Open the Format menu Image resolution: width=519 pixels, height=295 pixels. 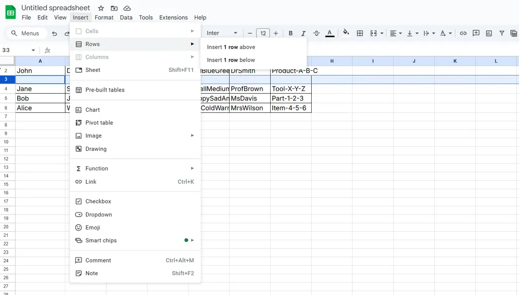(104, 17)
